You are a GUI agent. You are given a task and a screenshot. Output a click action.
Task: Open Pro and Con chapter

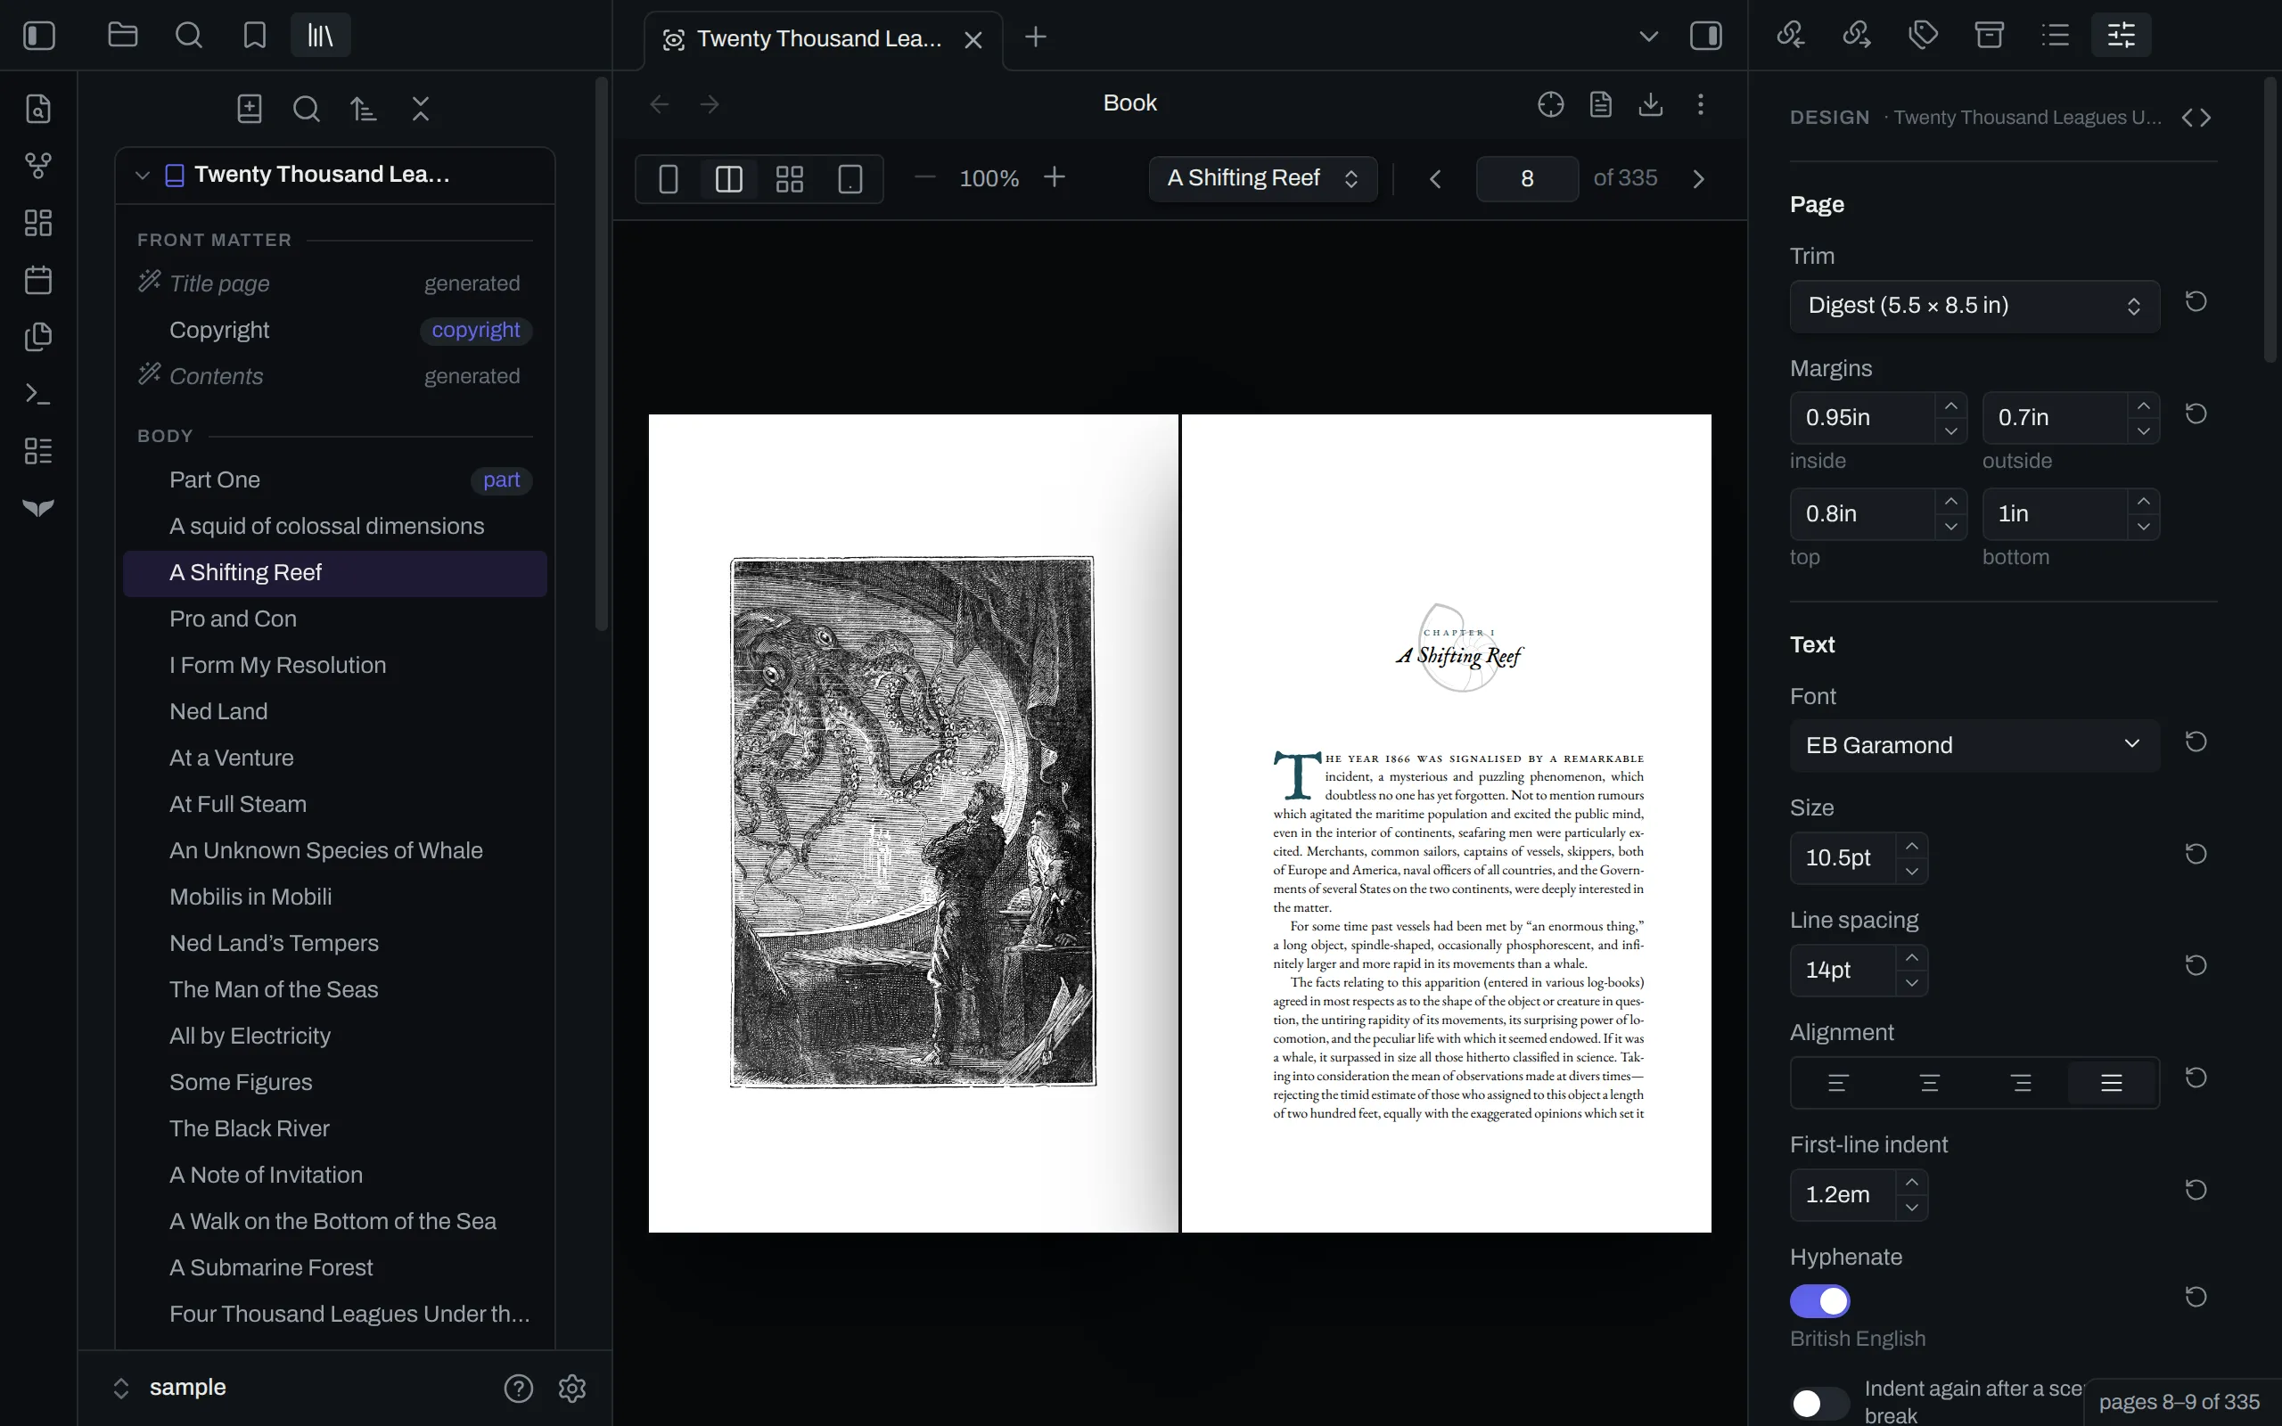[x=335, y=619]
